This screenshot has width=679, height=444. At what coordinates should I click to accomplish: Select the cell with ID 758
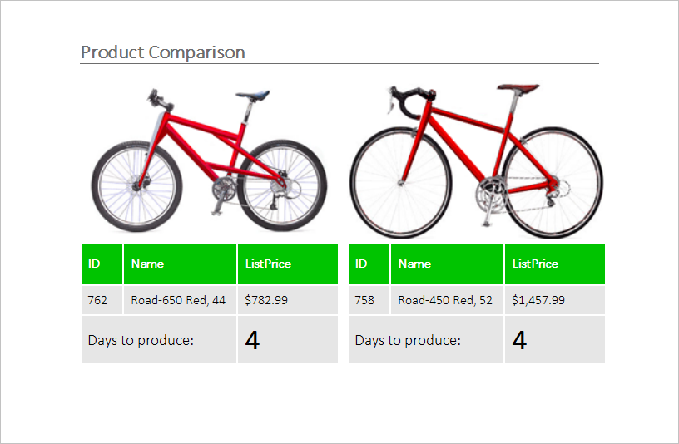(x=369, y=300)
